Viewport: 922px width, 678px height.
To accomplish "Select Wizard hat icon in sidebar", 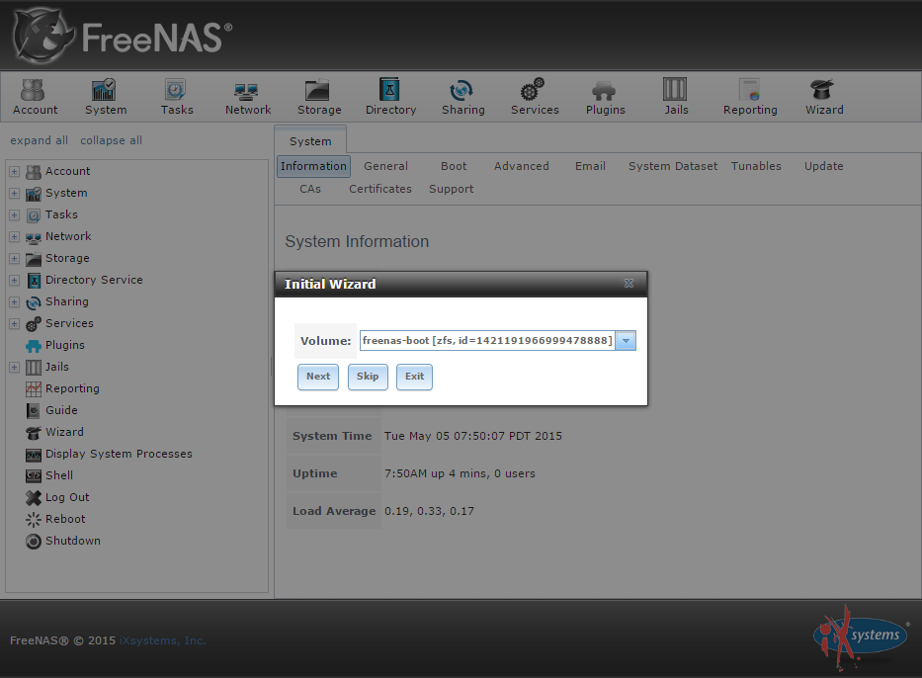I will pyautogui.click(x=34, y=432).
